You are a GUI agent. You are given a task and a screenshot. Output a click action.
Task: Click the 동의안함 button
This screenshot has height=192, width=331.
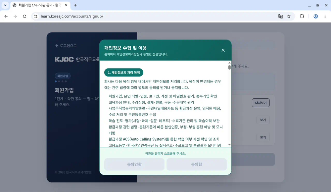click(x=134, y=164)
